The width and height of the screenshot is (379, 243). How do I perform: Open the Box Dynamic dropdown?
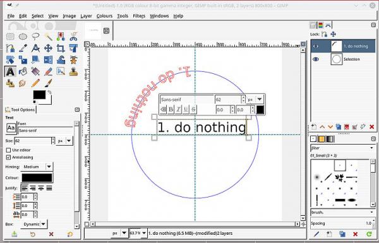(x=34, y=224)
